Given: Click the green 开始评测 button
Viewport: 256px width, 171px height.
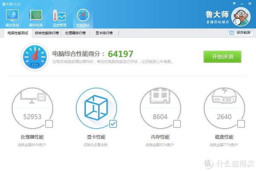Looking at the screenshot, I should 222,56.
